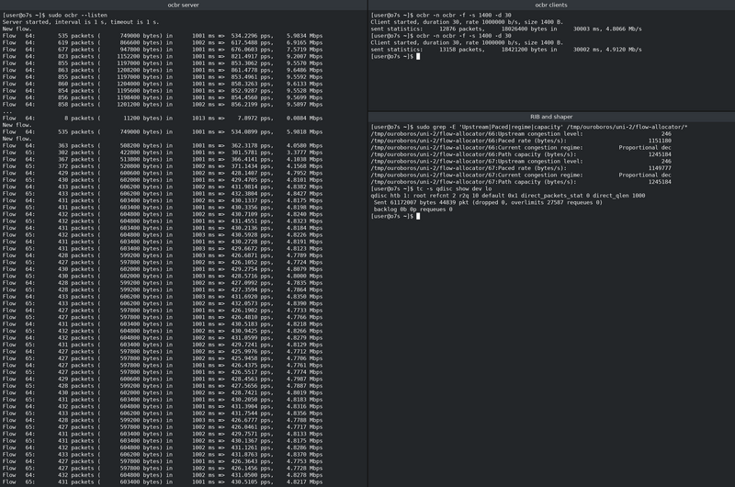Select the "ocbr clients" pane title
The image size is (735, 487).
551,6
